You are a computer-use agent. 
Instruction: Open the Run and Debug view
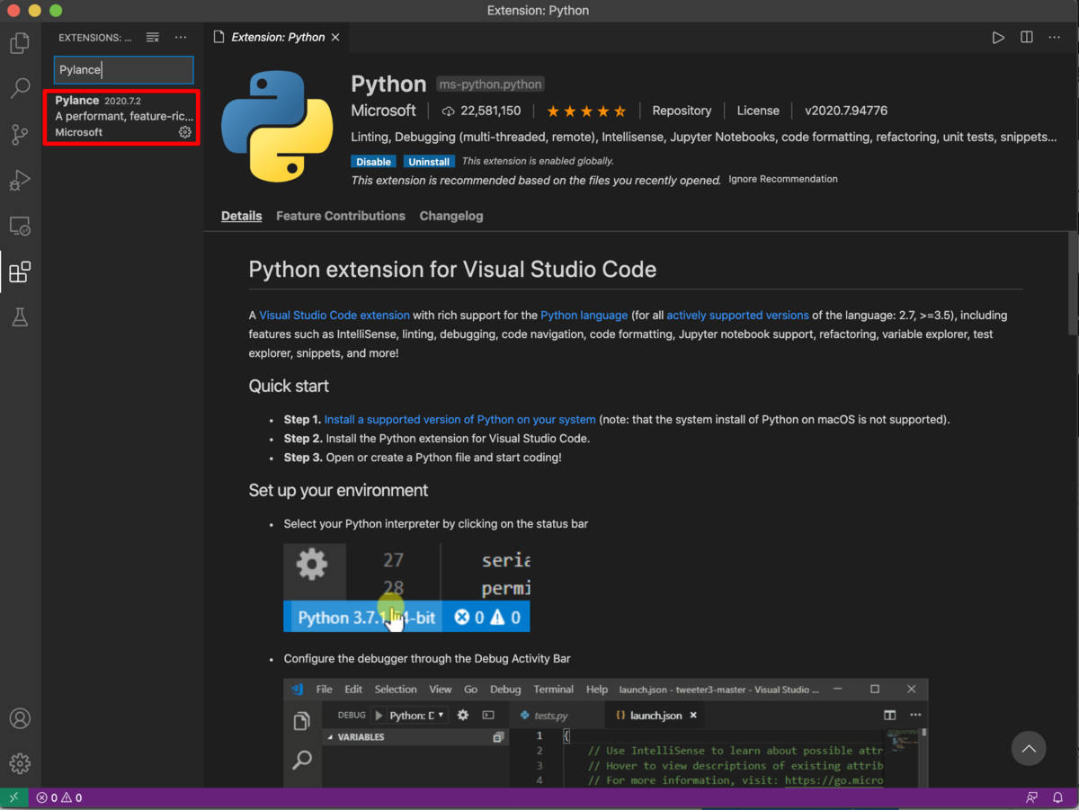[20, 180]
